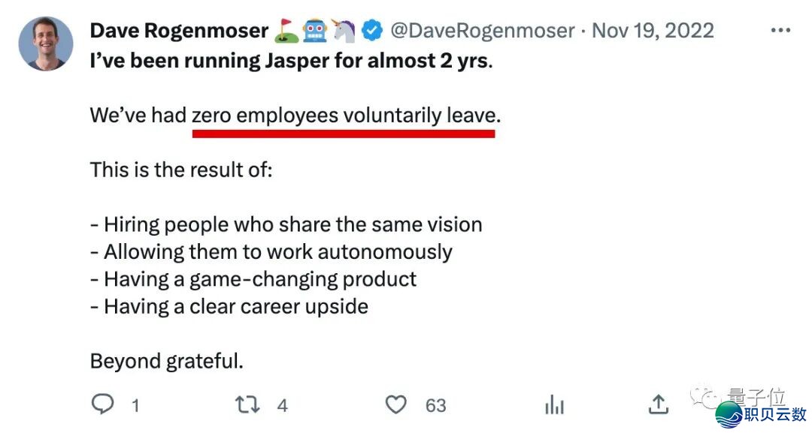Click the Dave Rogenmoser display name
Screen dimensions: 812x433
click(179, 31)
